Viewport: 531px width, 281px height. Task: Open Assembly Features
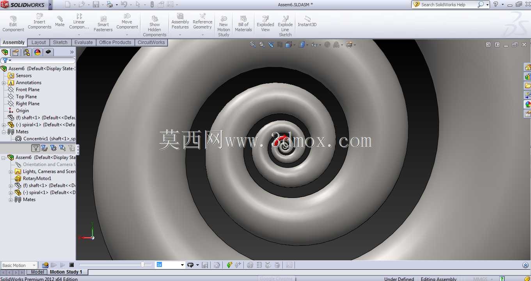pos(180,21)
